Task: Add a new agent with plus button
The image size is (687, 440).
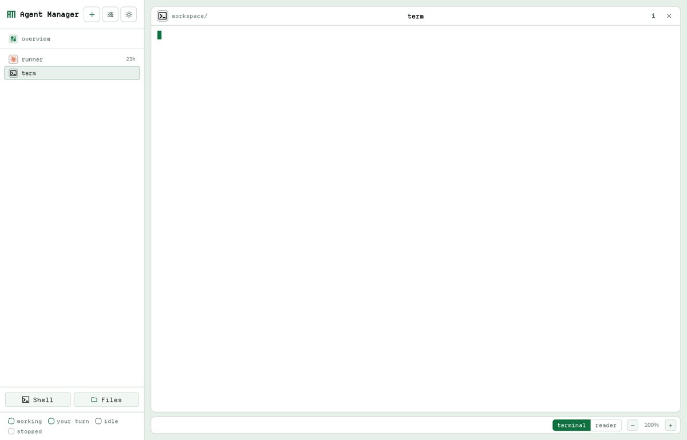Action: pos(92,14)
